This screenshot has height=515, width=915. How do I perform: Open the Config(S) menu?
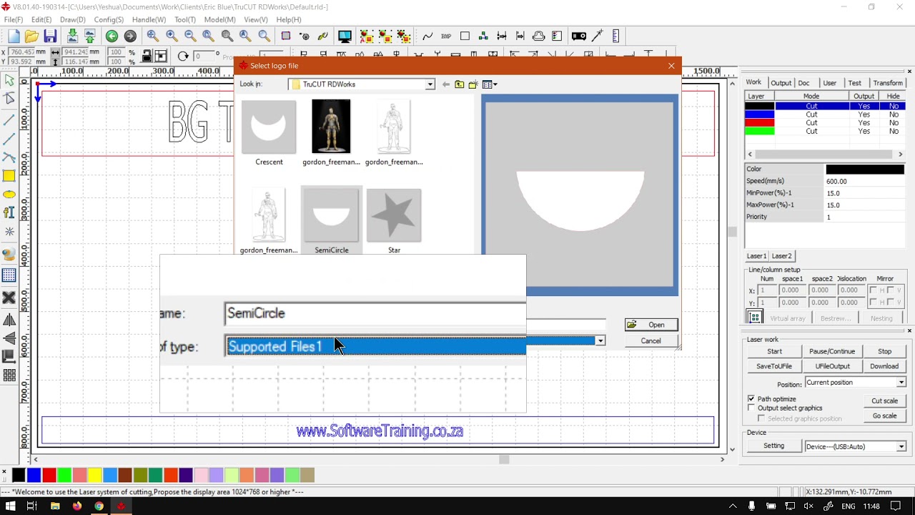coord(109,20)
